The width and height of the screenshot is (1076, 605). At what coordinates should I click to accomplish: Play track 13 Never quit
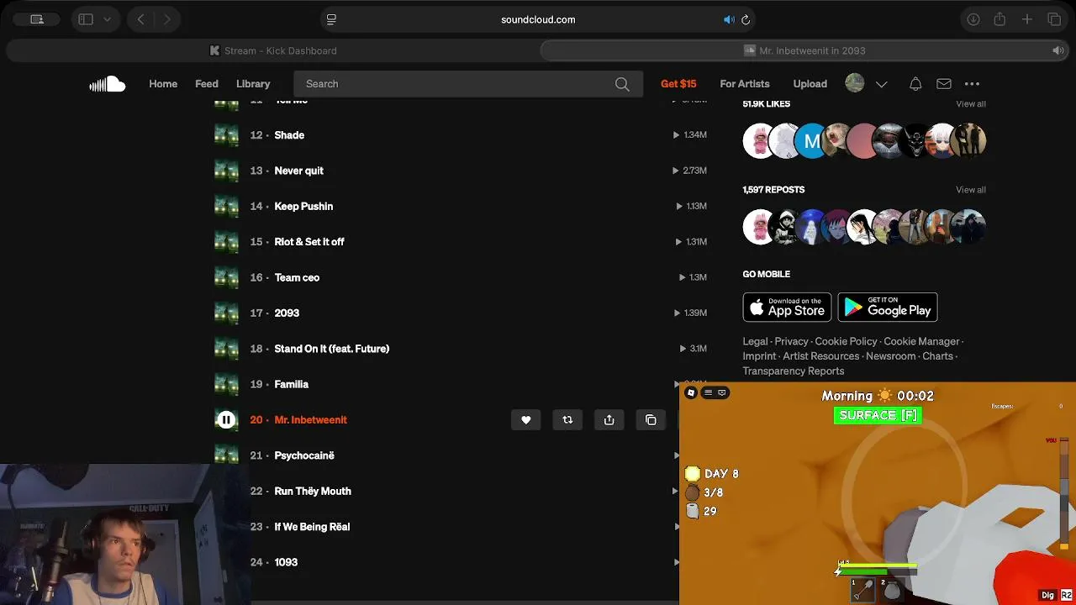[298, 171]
